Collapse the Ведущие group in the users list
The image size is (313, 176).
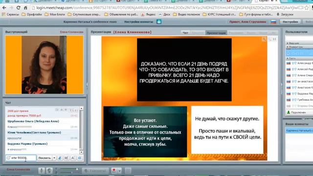[x=299, y=43]
